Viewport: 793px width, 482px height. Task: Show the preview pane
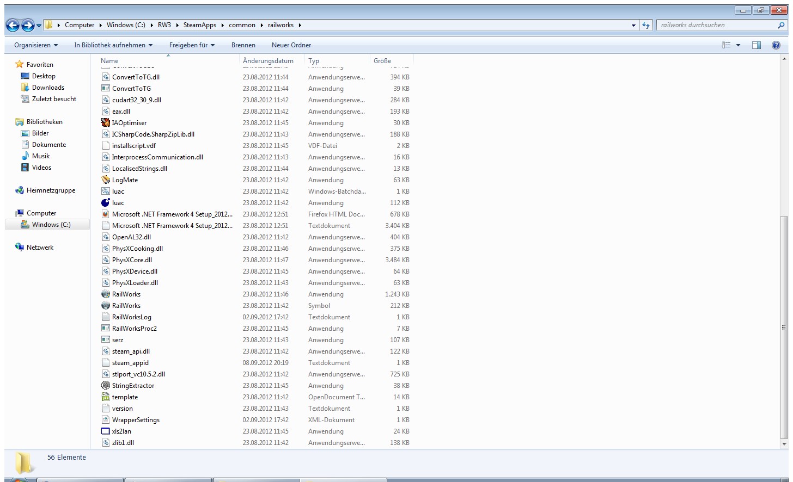pyautogui.click(x=757, y=45)
